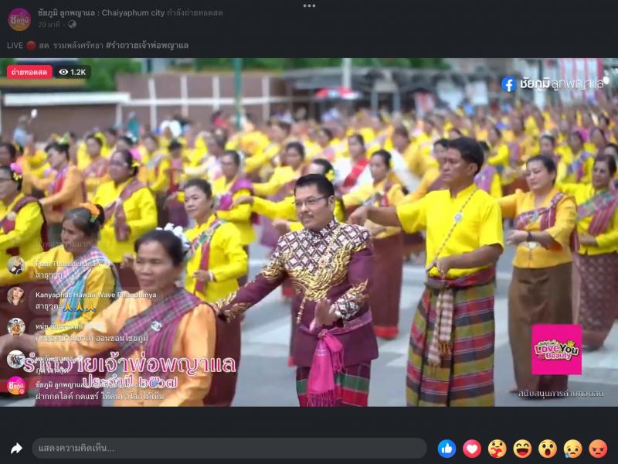Open the Chaiyaphum city page avatar
Viewport: 618px width, 464px height.
coord(19,19)
